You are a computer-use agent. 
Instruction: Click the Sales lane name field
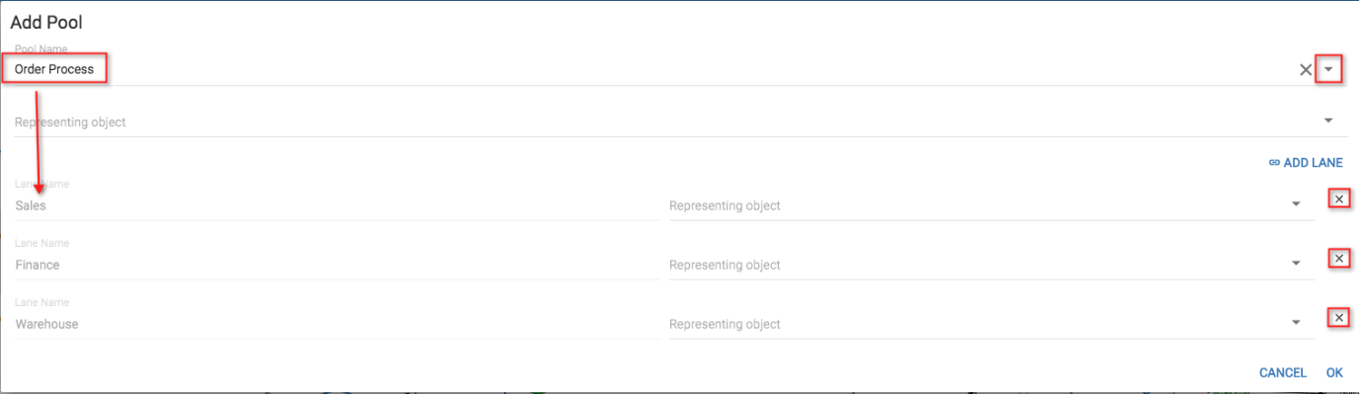336,205
